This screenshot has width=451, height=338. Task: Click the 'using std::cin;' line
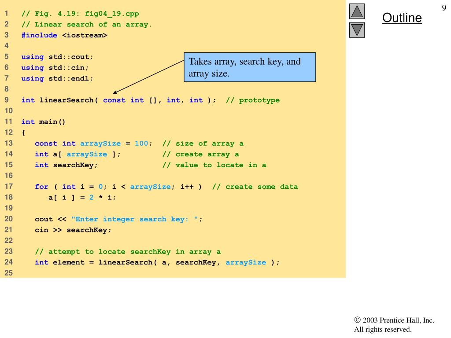55,68
